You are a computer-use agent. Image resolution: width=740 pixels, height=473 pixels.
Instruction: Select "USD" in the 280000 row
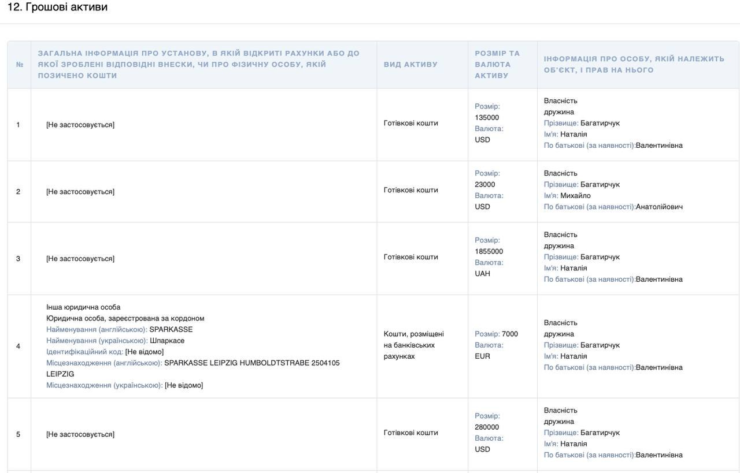tap(483, 449)
